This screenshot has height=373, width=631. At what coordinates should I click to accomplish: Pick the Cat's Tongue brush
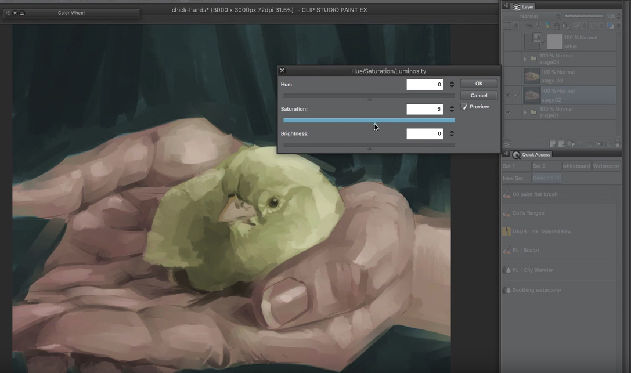click(528, 213)
